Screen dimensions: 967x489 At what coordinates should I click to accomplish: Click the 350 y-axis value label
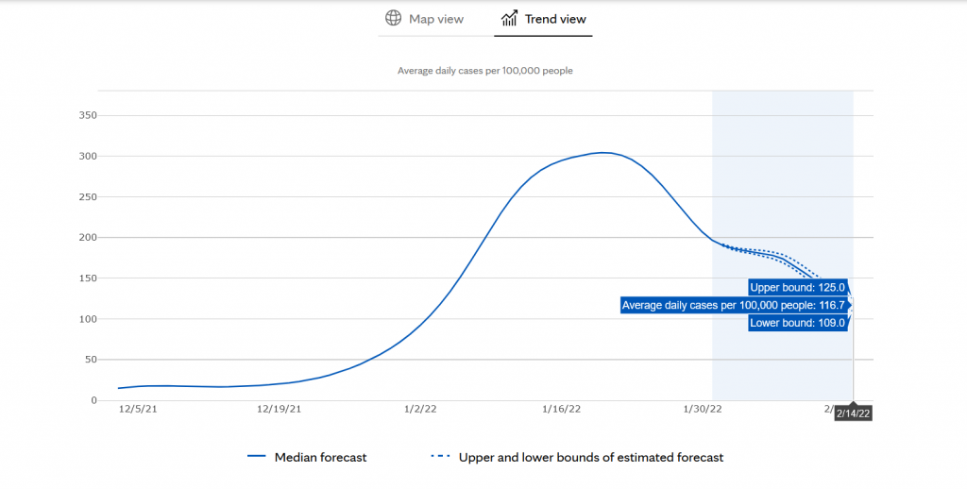pyautogui.click(x=86, y=116)
